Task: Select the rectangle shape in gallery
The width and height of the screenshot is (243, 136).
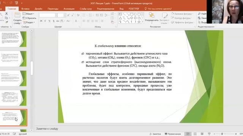Action: [x=132, y=14]
